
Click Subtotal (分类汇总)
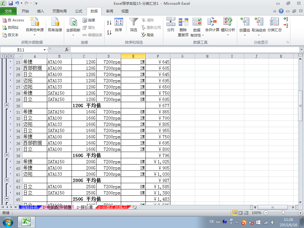click(275, 24)
